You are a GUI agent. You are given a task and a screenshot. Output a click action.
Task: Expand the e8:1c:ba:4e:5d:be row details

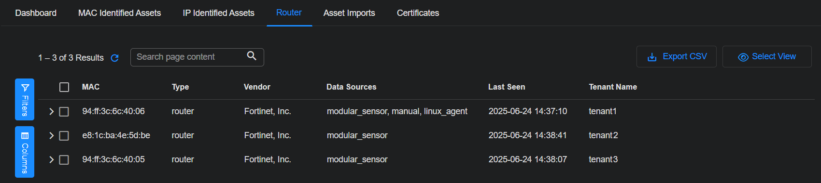pos(51,136)
